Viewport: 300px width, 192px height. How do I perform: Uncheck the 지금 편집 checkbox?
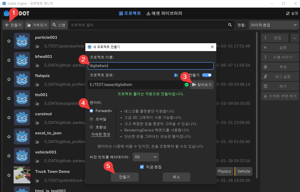tap(142, 167)
